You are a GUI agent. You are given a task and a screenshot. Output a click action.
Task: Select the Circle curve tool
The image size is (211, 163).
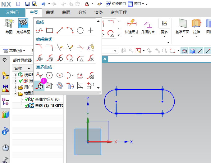click(x=80, y=30)
